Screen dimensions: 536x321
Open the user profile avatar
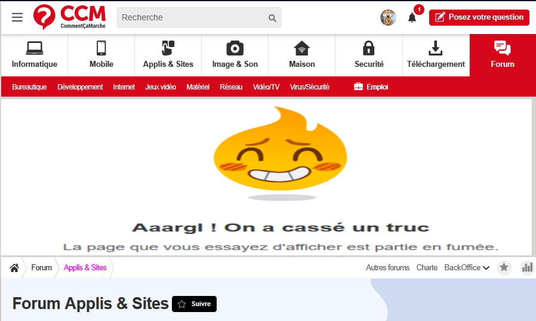[388, 17]
